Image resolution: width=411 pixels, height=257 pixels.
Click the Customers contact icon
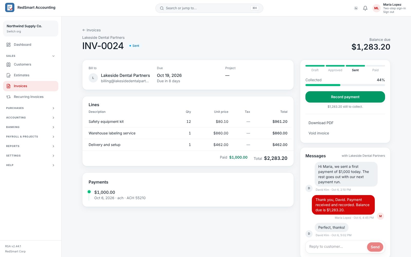(8, 65)
